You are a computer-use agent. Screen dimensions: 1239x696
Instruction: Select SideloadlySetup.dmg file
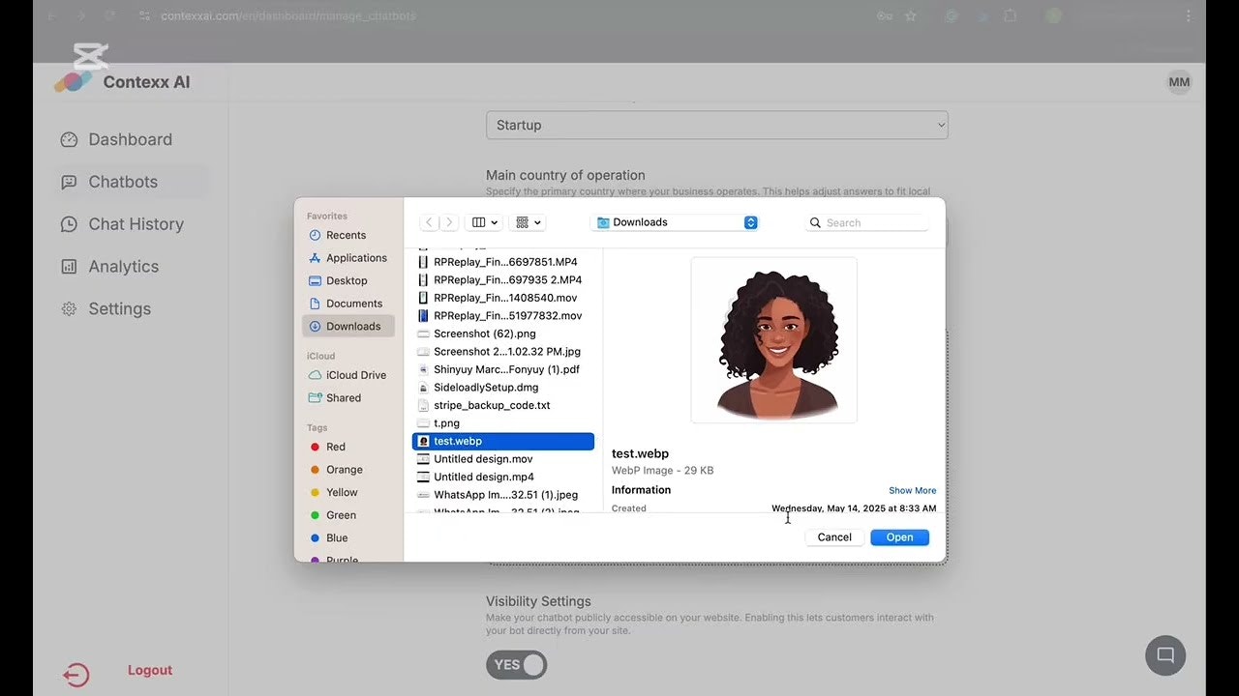[503, 388]
